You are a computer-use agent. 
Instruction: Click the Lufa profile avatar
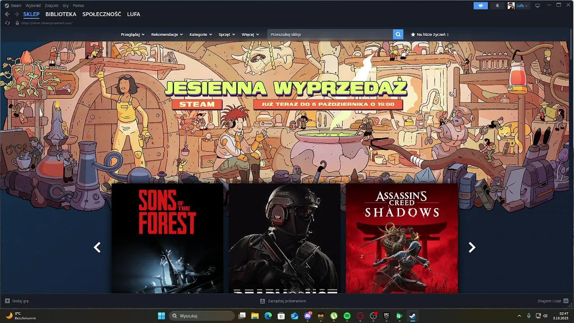pyautogui.click(x=511, y=5)
